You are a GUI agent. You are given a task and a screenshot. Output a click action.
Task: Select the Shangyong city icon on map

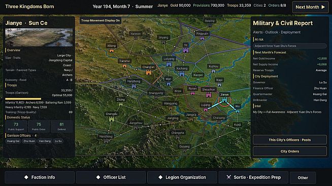156,98
